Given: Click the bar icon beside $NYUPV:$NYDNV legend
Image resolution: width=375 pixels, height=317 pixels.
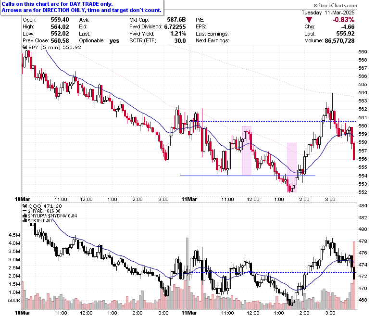Looking at the screenshot, I should 25,216.
